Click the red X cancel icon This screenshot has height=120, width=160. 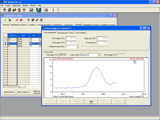pos(17,20)
